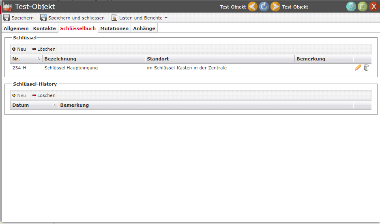
Task: Sort history by the Datum column header
Action: pos(34,105)
